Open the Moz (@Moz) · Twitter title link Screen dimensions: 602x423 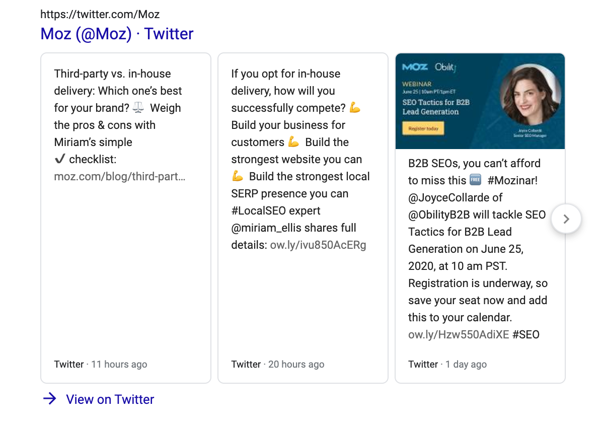click(117, 34)
